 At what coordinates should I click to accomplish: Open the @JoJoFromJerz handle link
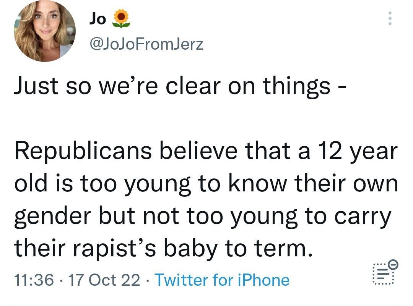[146, 45]
